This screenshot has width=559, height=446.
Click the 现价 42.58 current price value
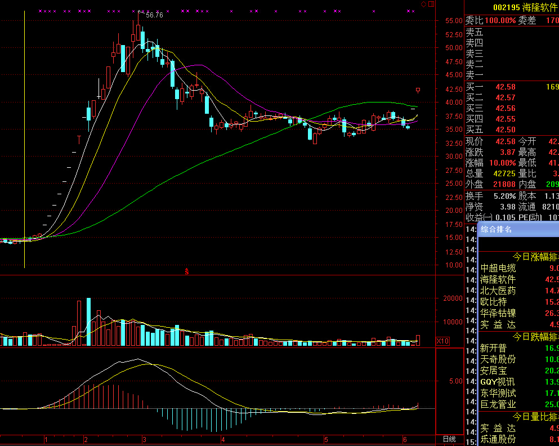click(506, 141)
